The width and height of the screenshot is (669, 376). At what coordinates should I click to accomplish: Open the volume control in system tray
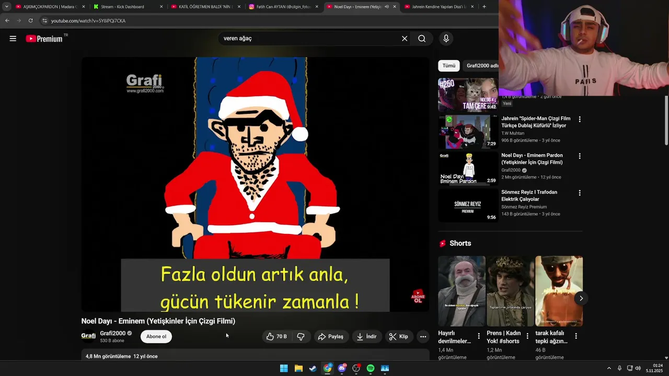click(x=638, y=368)
